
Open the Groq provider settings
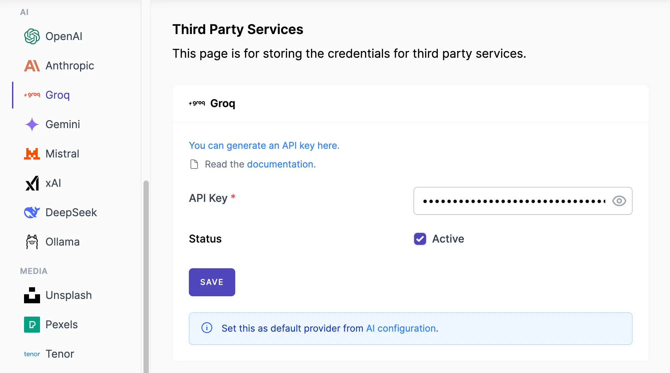click(57, 95)
